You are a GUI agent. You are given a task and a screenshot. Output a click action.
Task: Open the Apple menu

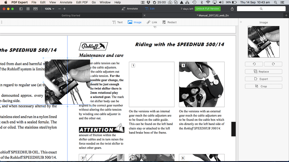(5, 3)
